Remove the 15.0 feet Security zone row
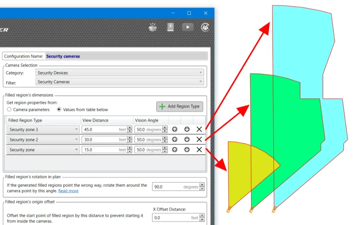This screenshot has height=225, width=357. (199, 150)
